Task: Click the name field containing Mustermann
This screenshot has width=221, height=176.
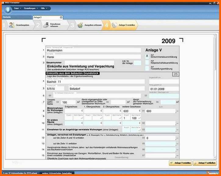Action: pyautogui.click(x=93, y=50)
